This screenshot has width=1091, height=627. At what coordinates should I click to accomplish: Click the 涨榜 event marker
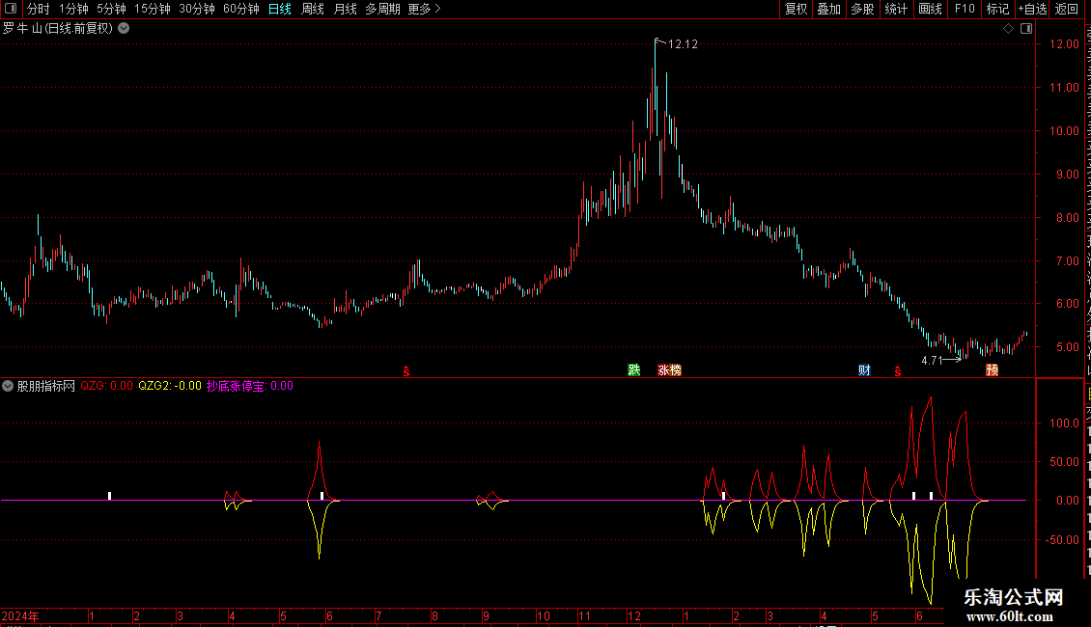click(669, 369)
